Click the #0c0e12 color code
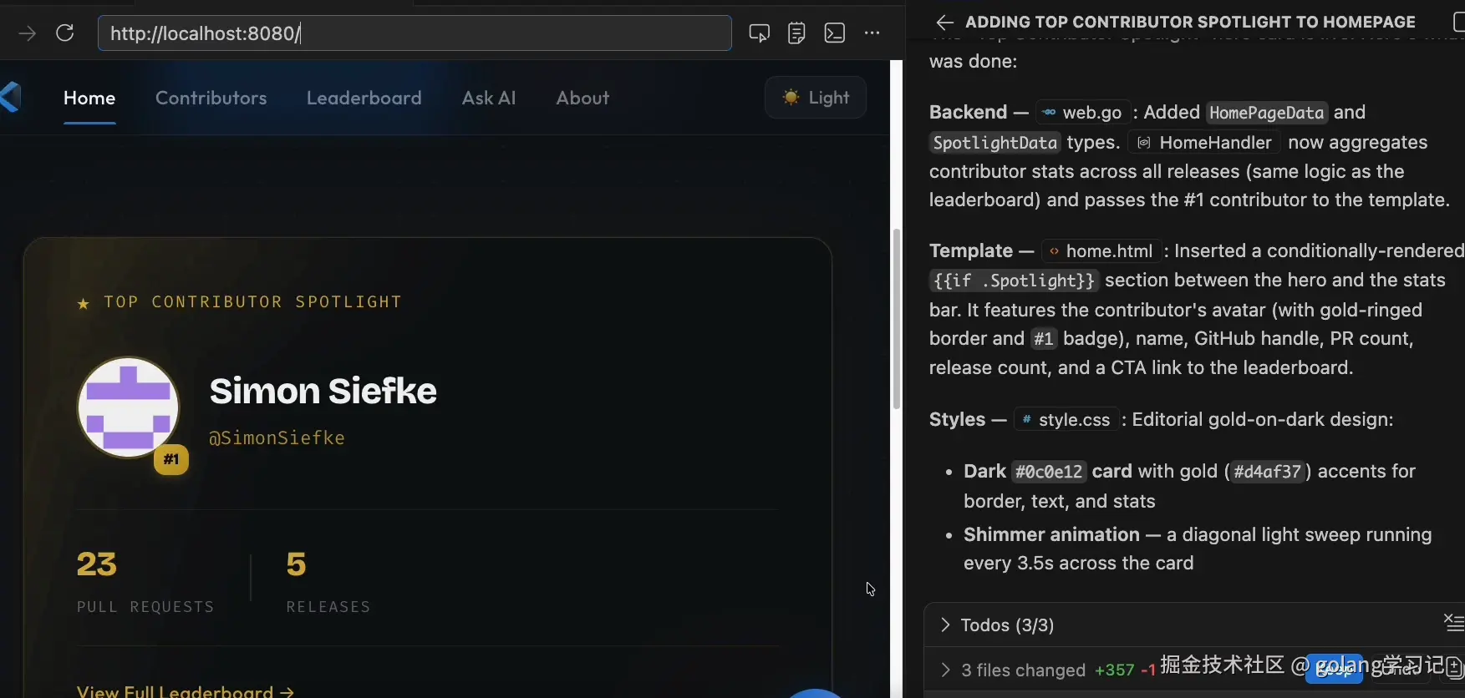 pos(1049,472)
